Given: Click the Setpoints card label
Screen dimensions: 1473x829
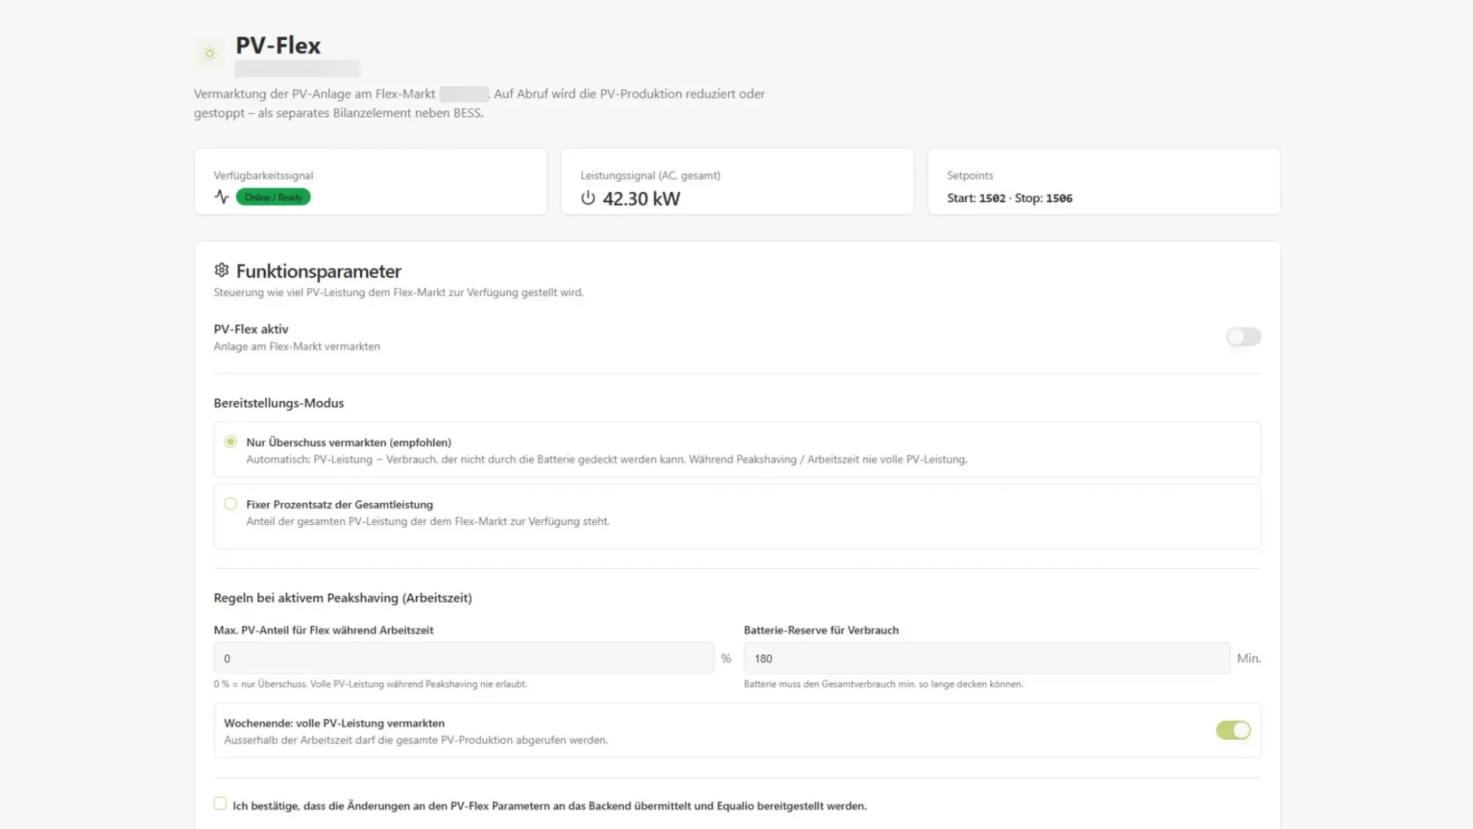Looking at the screenshot, I should [970, 175].
